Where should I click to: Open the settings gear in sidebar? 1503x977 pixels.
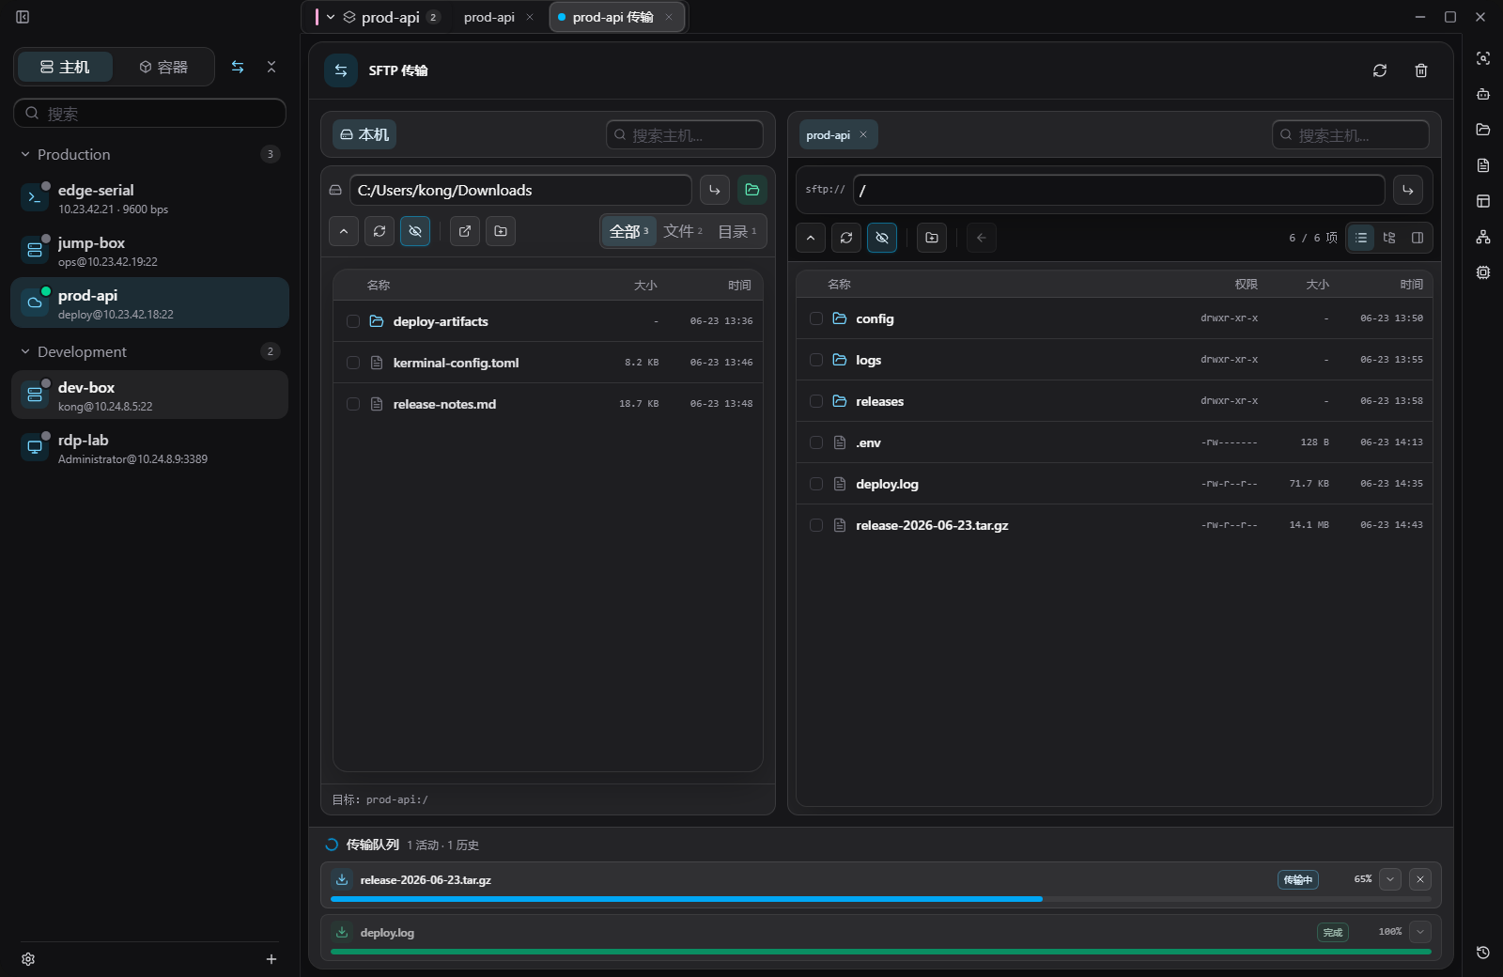(x=28, y=959)
